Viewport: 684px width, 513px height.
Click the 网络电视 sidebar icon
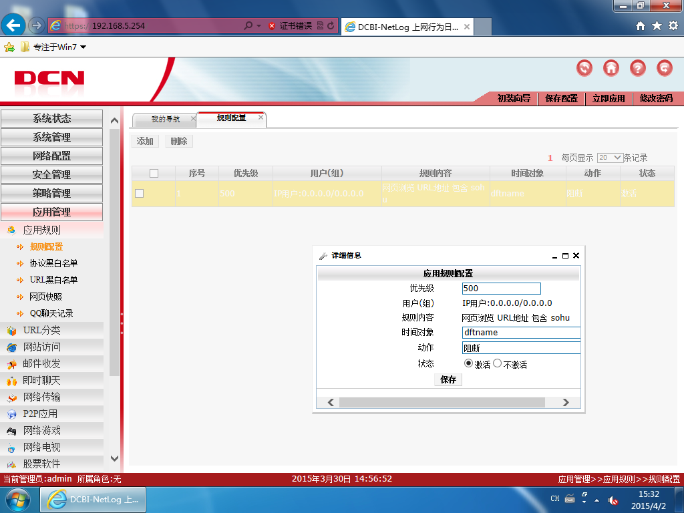(11, 448)
